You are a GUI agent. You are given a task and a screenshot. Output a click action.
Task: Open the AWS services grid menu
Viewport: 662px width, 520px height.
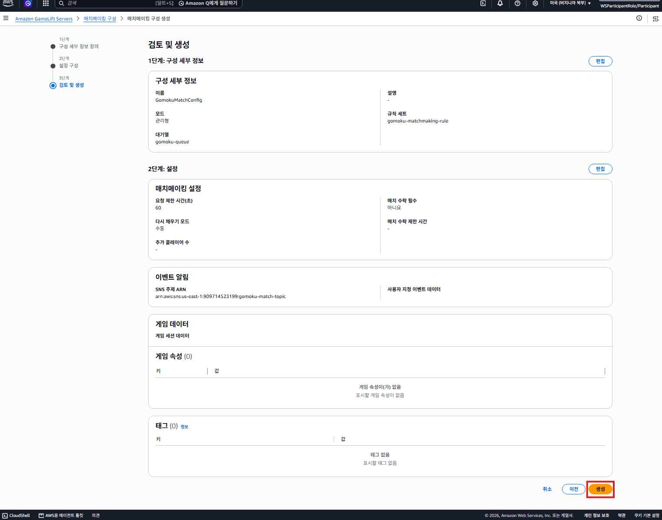tap(46, 3)
